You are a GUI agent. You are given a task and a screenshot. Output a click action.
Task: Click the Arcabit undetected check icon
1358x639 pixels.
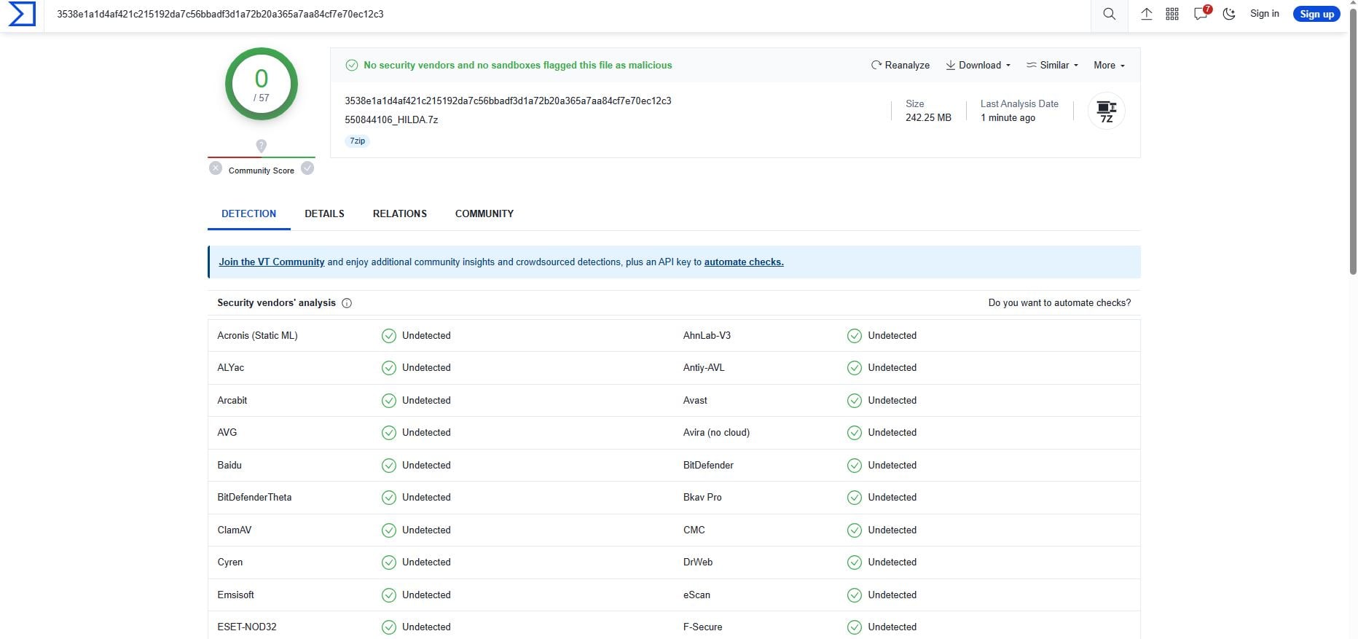pyautogui.click(x=389, y=401)
